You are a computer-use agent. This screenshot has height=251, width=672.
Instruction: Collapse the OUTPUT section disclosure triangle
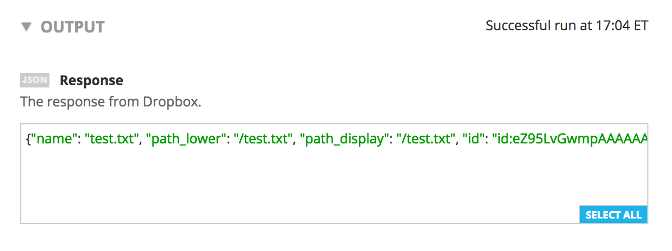26,27
